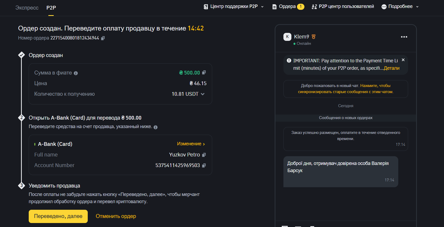Open chat options three-dots menu
The height and width of the screenshot is (227, 444).
click(x=404, y=37)
